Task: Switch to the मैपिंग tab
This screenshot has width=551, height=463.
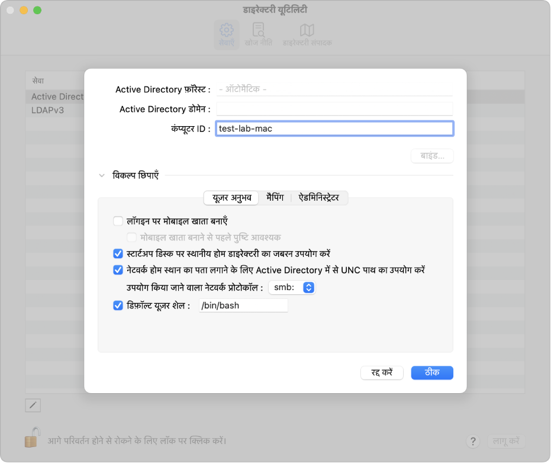Action: pos(275,198)
